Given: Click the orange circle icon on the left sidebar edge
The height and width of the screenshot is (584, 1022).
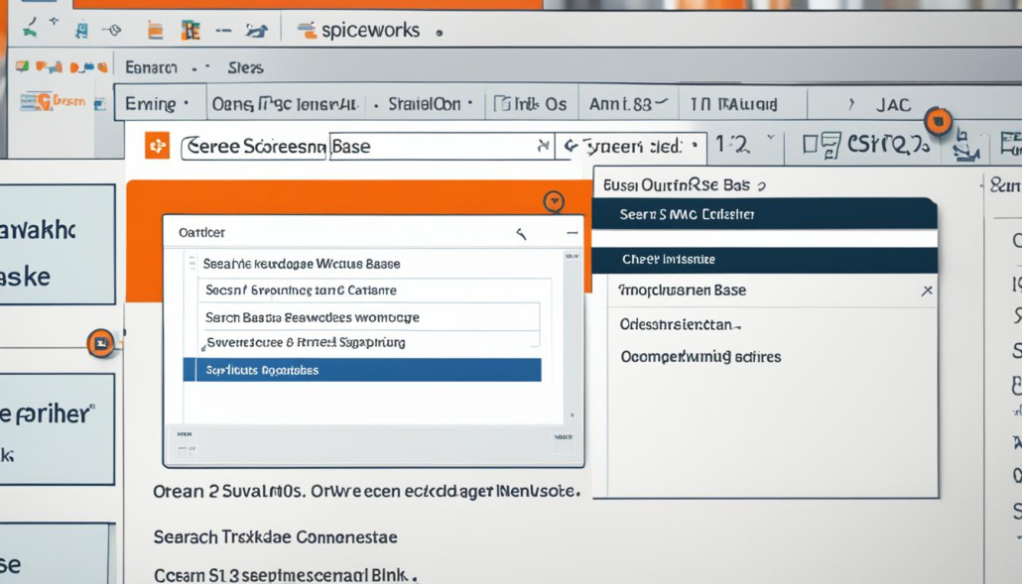Looking at the screenshot, I should (101, 343).
